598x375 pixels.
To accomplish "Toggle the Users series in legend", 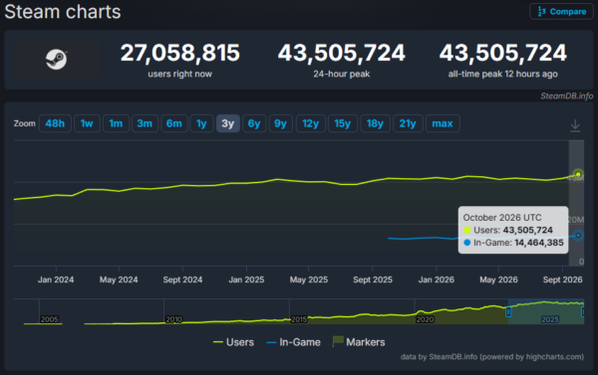I will click(x=233, y=342).
